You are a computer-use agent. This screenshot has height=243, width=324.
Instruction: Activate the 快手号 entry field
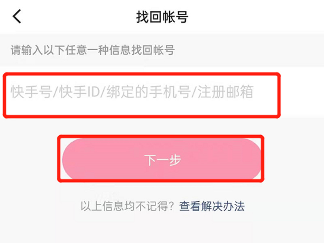tap(142, 92)
